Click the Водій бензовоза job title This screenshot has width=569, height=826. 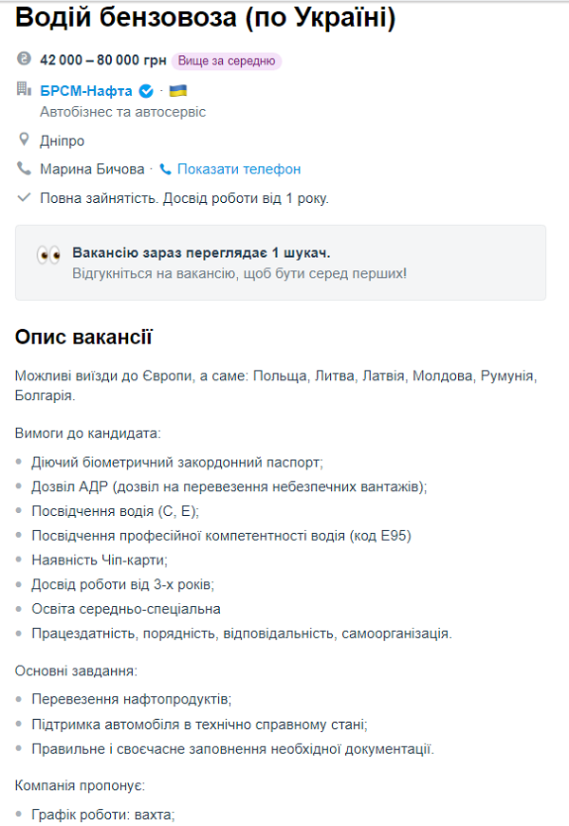(x=206, y=18)
